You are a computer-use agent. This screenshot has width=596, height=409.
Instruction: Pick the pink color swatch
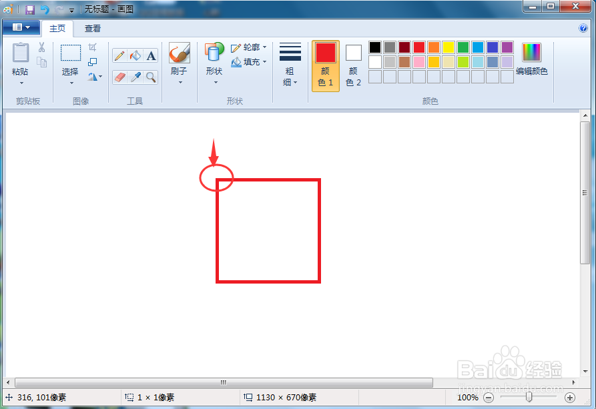(419, 62)
